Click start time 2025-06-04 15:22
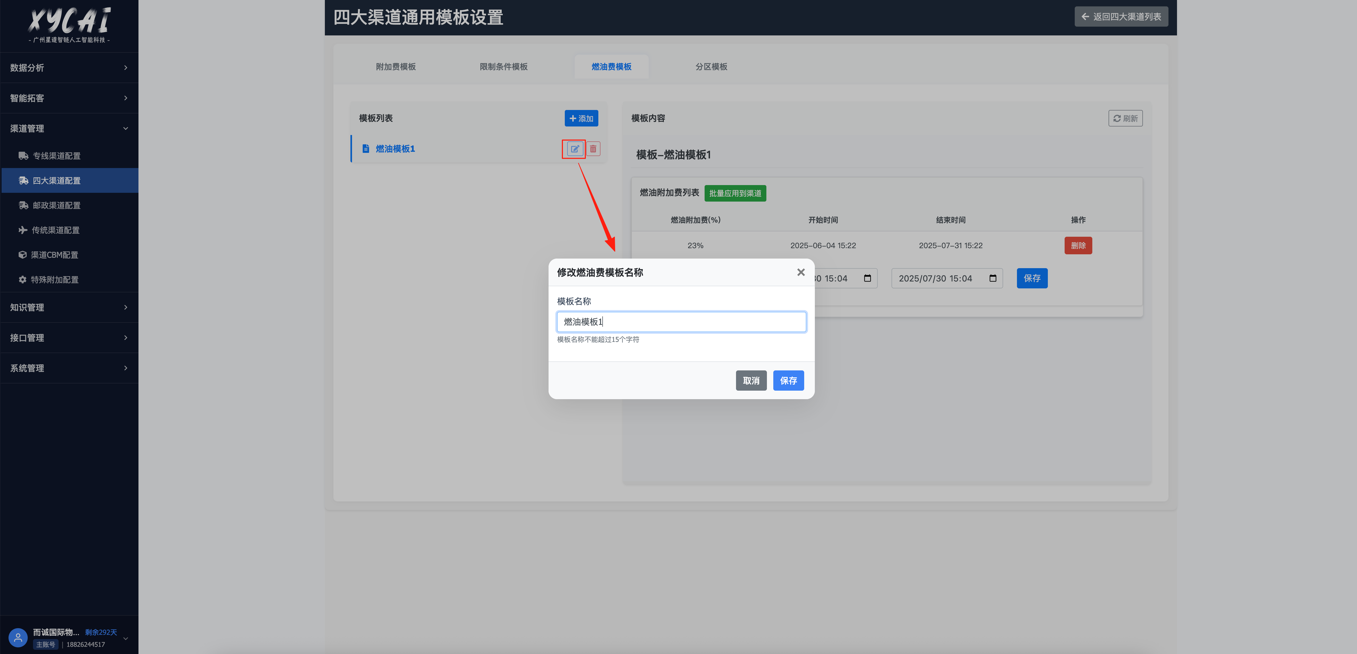The image size is (1357, 654). [823, 245]
